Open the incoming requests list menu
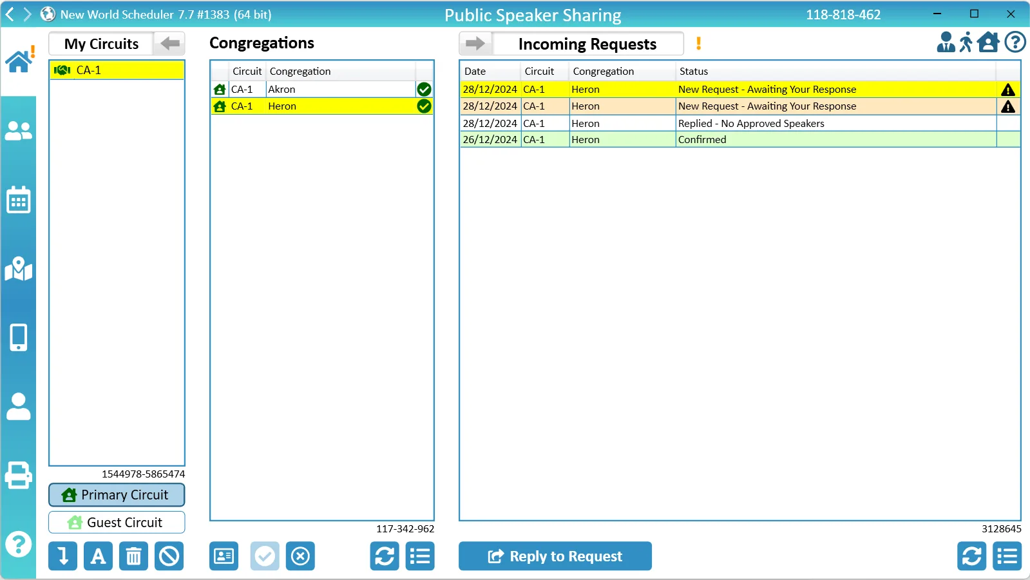The height and width of the screenshot is (580, 1030). tap(1007, 556)
